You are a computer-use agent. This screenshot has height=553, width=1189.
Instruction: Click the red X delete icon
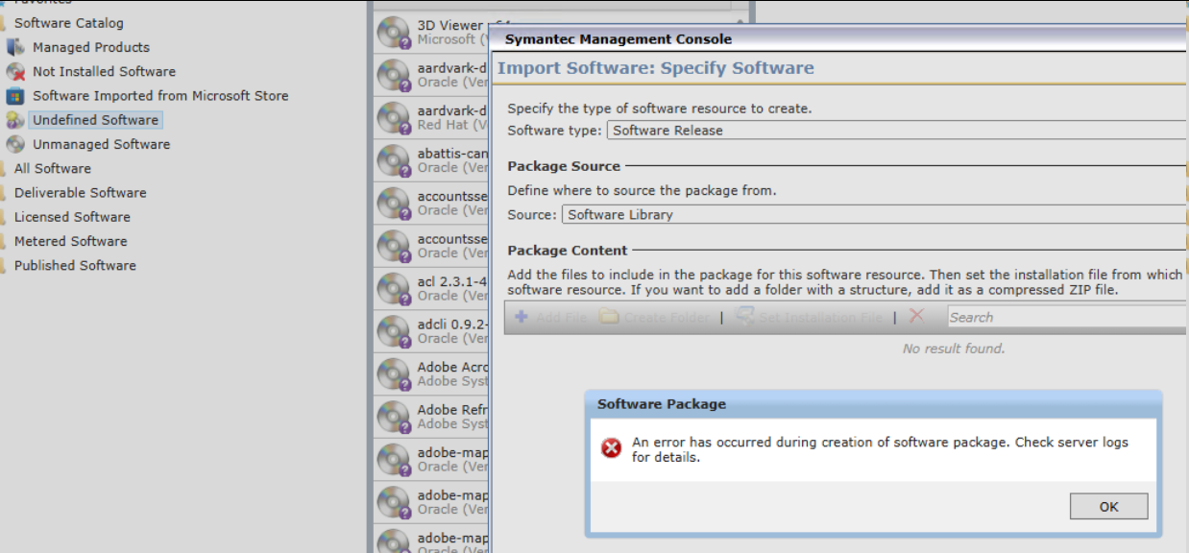click(916, 316)
